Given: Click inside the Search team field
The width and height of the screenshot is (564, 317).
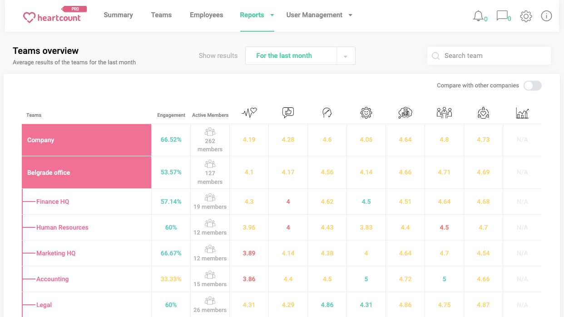Looking at the screenshot, I should click(x=489, y=55).
